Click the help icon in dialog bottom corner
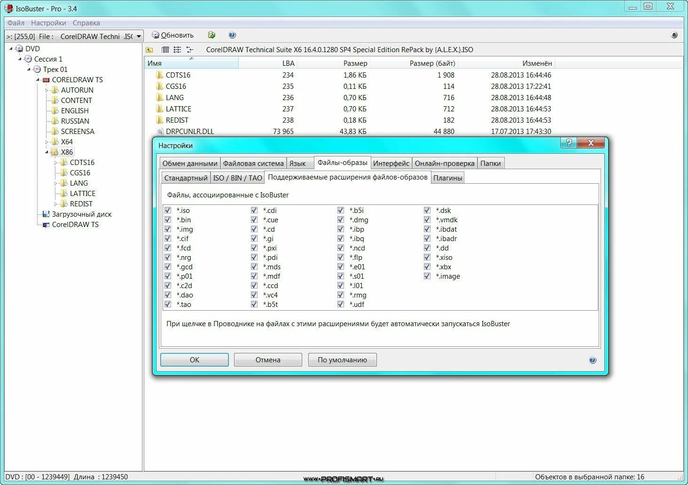Viewport: 688px width, 485px height. click(x=593, y=360)
